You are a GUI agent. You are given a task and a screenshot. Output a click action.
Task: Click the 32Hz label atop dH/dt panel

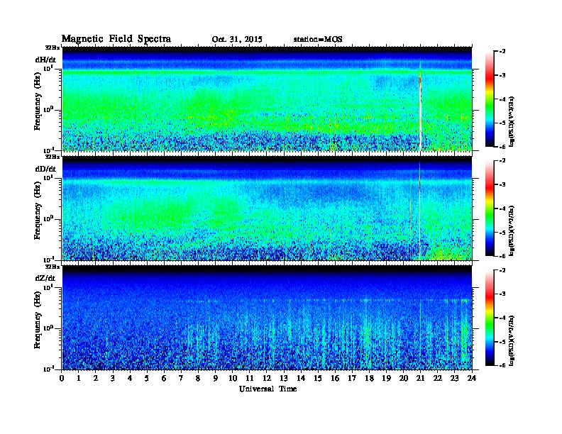(x=53, y=48)
